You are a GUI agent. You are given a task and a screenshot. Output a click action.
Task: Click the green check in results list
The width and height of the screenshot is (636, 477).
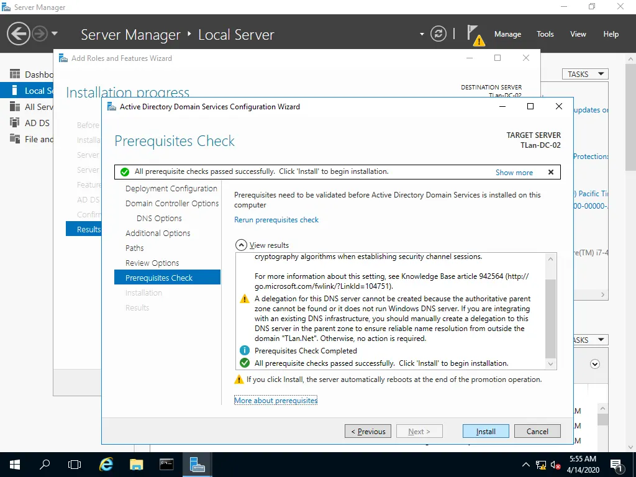click(x=245, y=363)
